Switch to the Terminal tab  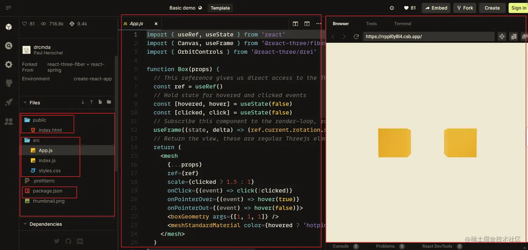[x=403, y=24]
